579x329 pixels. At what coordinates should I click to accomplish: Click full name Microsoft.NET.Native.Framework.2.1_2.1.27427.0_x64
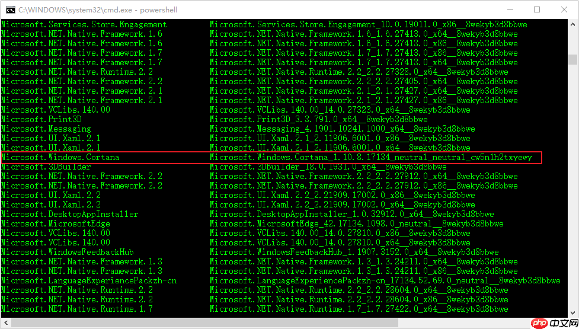tap(364, 91)
